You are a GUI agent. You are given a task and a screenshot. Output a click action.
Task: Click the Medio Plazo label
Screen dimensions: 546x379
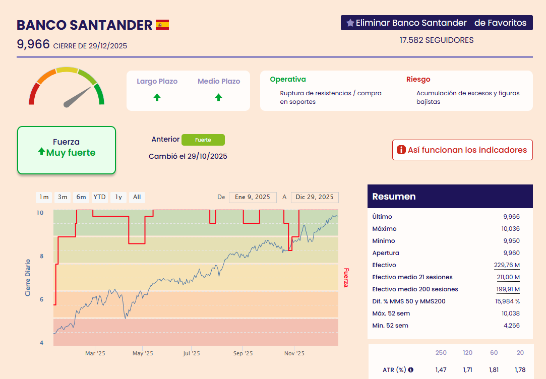tap(219, 81)
